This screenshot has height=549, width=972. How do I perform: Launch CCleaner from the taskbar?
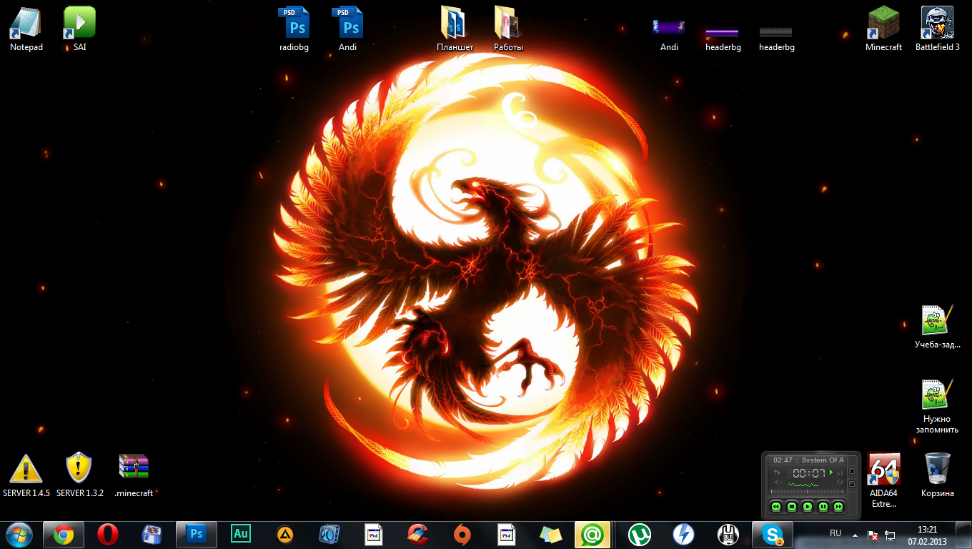click(417, 534)
